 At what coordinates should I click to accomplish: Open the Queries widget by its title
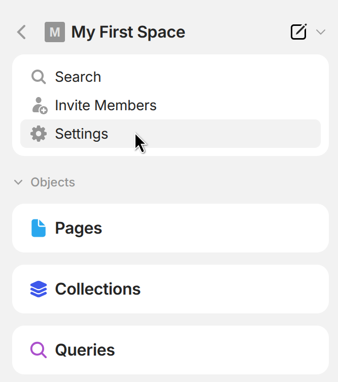85,350
